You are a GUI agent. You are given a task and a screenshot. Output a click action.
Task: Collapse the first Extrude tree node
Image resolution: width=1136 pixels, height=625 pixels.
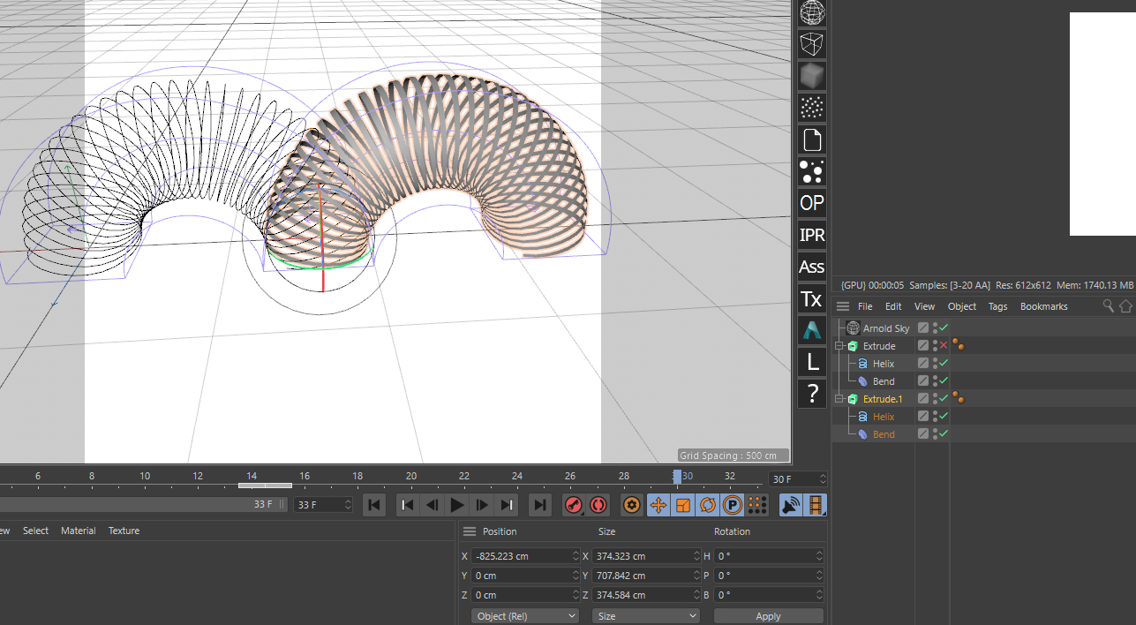[839, 346]
